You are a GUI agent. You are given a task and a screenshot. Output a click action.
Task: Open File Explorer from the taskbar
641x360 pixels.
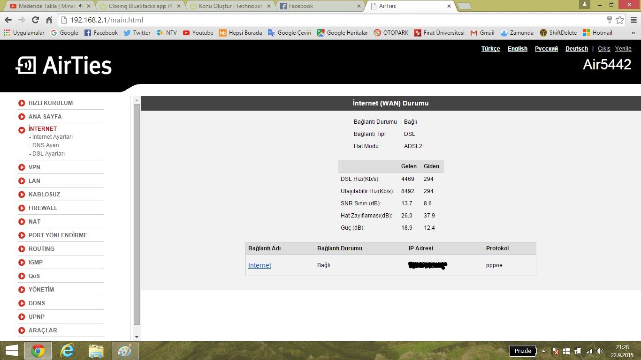pyautogui.click(x=96, y=351)
